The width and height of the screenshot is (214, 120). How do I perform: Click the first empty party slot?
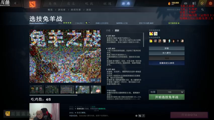(13, 114)
